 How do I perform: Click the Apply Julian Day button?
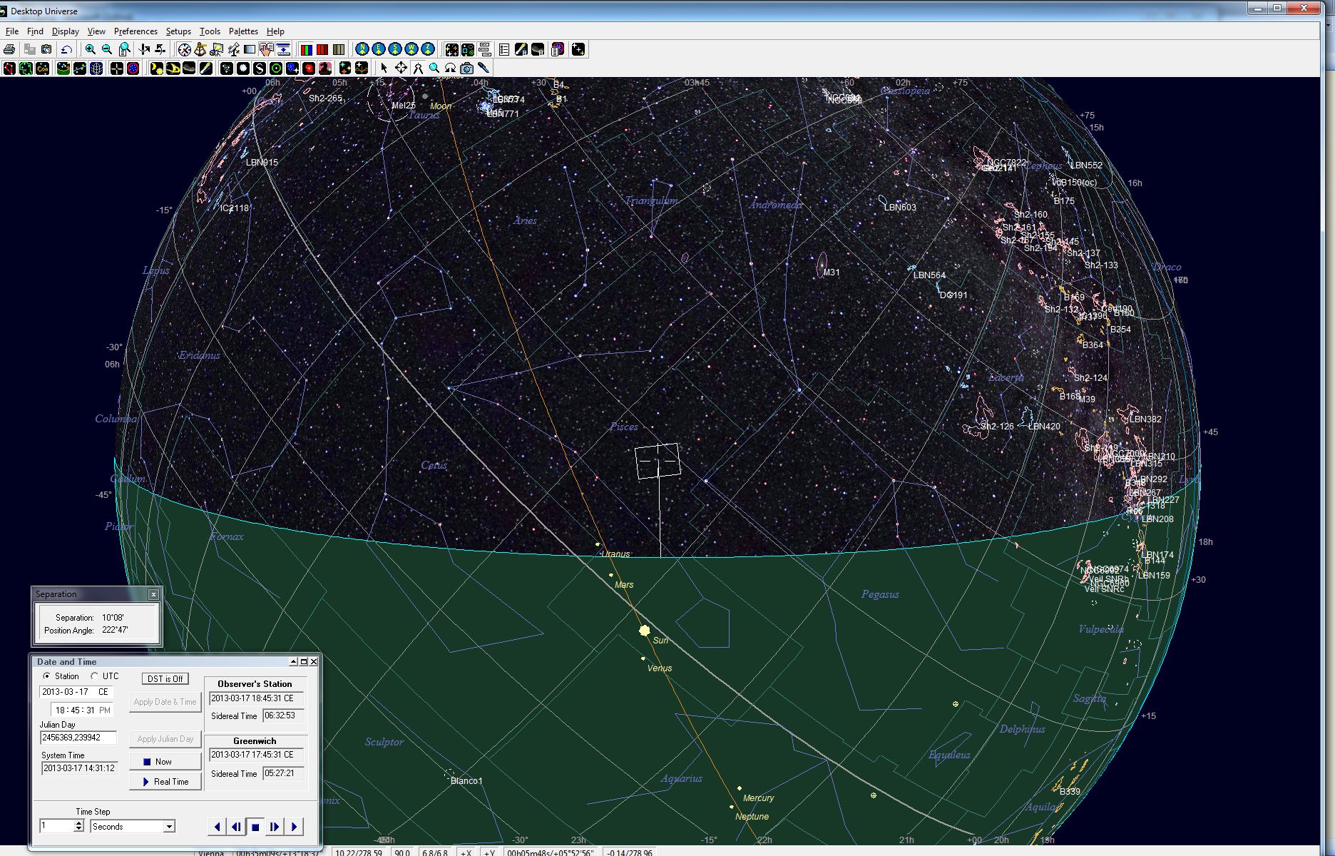[165, 739]
